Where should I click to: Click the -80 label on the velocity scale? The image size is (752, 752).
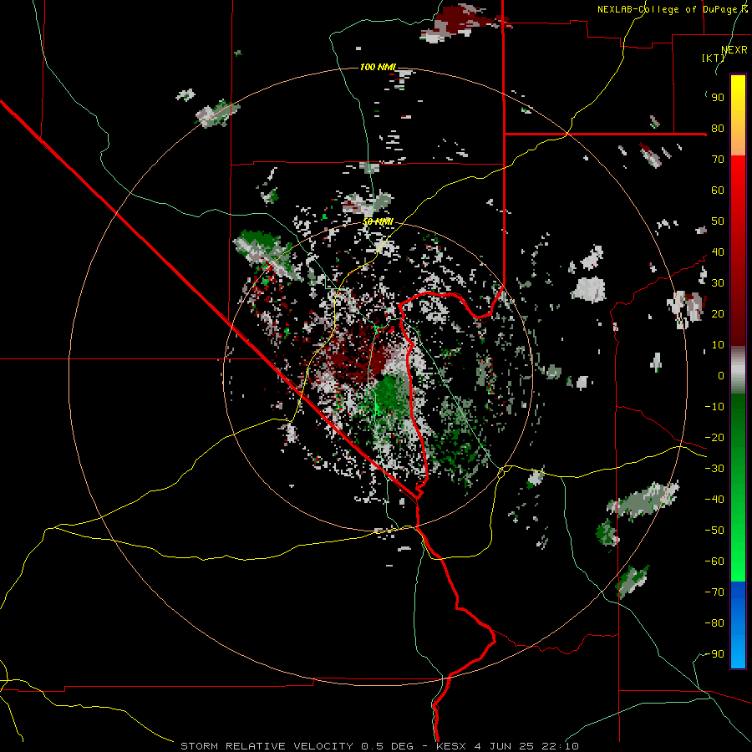(714, 623)
